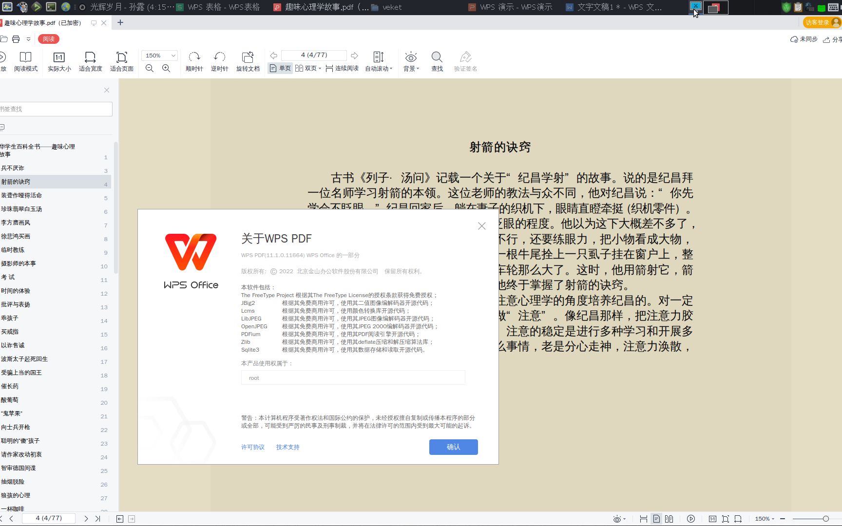Set view to 实际大小 actual size
The width and height of the screenshot is (842, 526).
[x=59, y=62]
